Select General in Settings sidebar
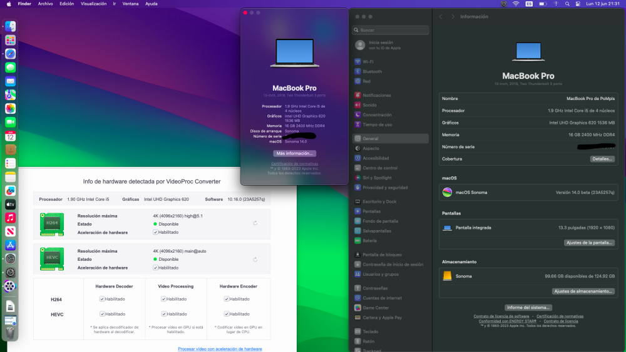This screenshot has width=626, height=352. 391,138
